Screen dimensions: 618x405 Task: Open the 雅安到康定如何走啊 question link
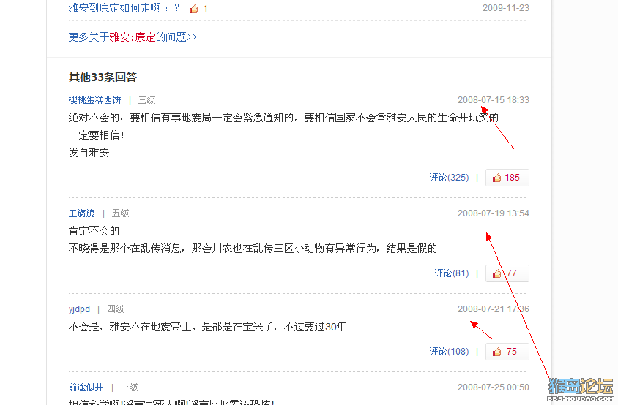point(124,8)
